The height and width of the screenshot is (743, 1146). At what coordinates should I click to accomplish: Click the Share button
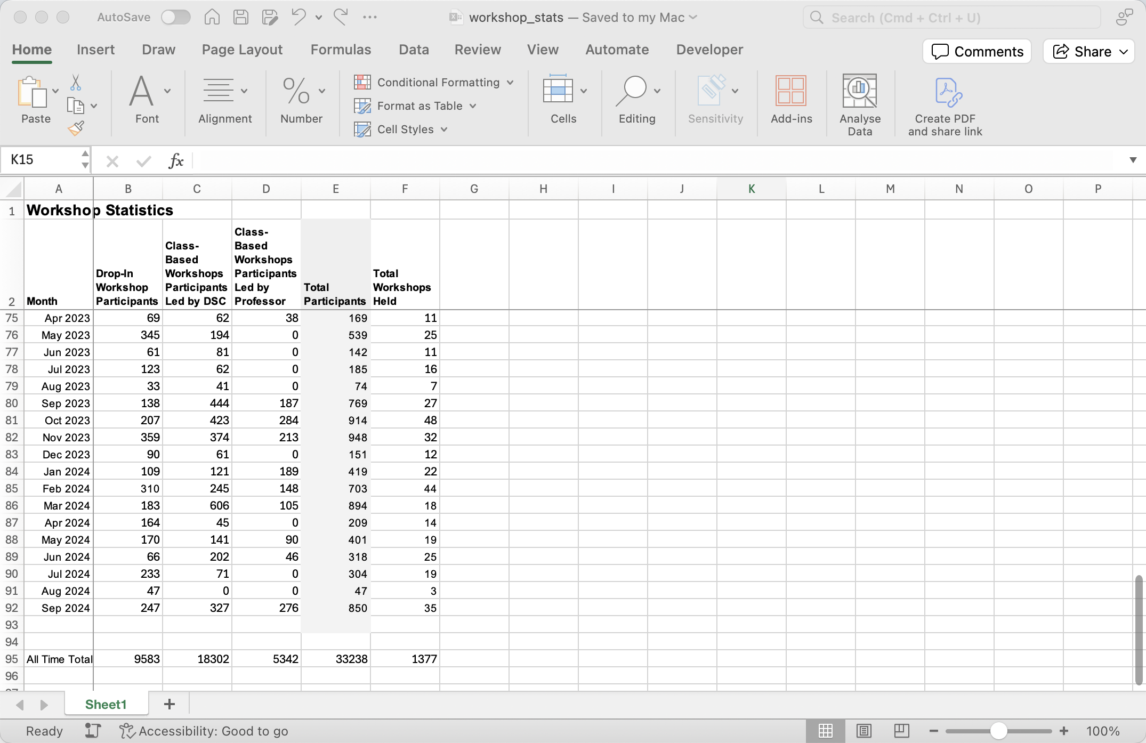1088,51
